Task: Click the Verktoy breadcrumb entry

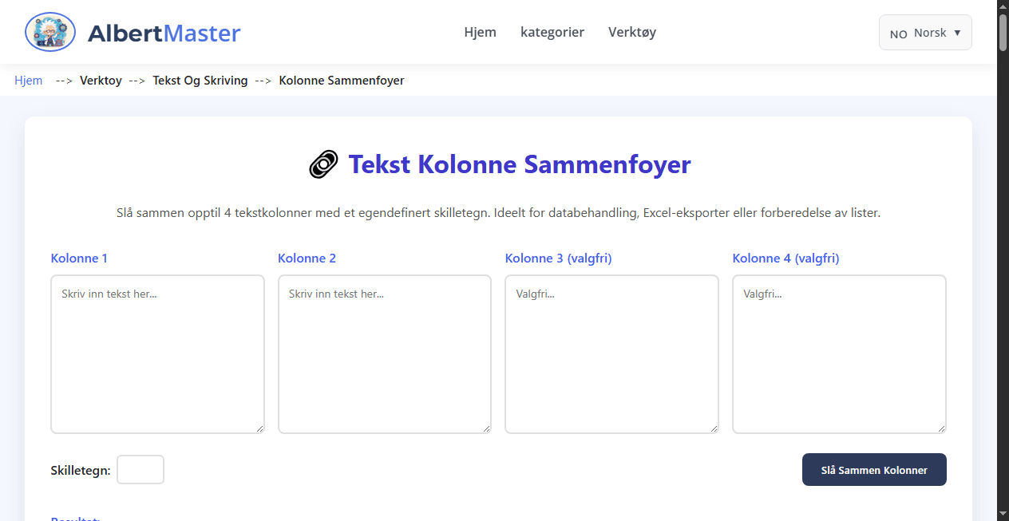Action: 101,80
